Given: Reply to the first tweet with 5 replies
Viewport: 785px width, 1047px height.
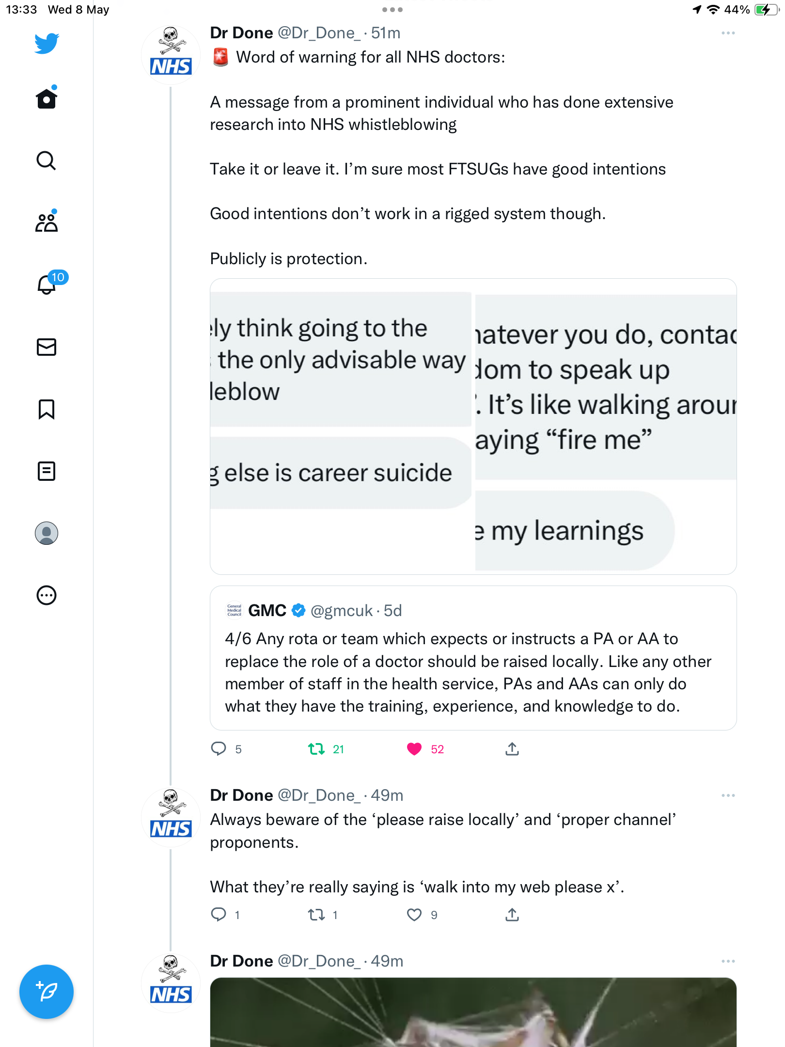Looking at the screenshot, I should click(x=219, y=749).
